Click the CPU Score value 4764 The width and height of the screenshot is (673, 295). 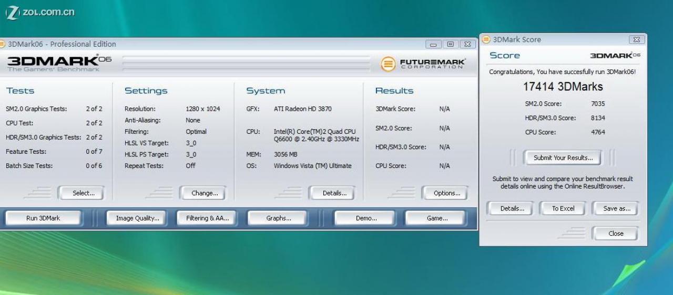pos(598,132)
